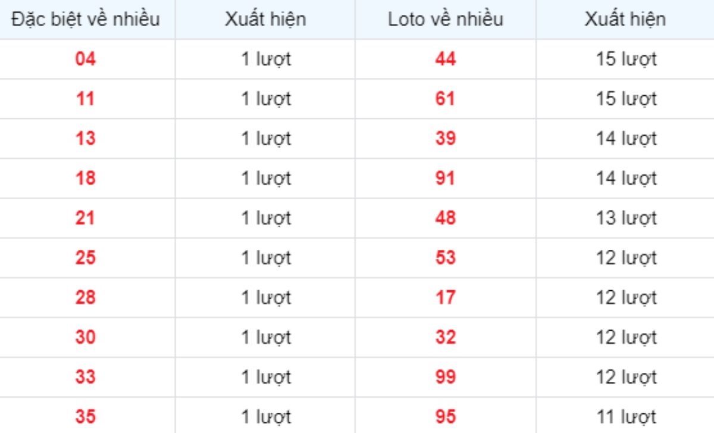The height and width of the screenshot is (433, 714).
Task: Select loto number 44
Action: click(x=446, y=59)
